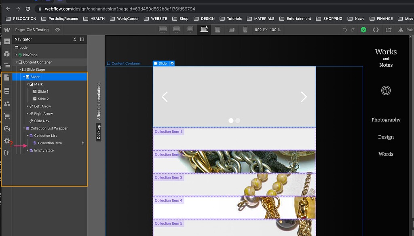Open the Ecommerce panel
This screenshot has height=236, width=414.
pos(6,116)
